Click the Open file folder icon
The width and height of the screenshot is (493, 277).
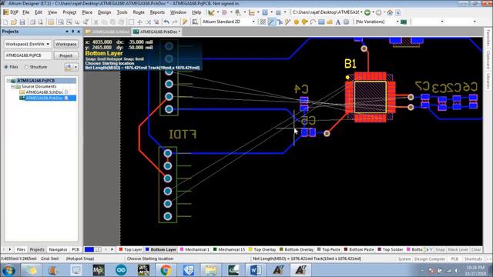click(x=14, y=22)
